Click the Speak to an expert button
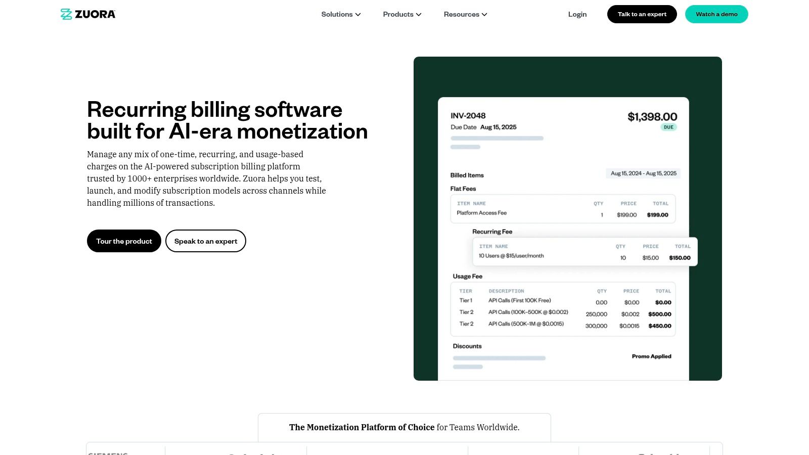 (x=206, y=241)
